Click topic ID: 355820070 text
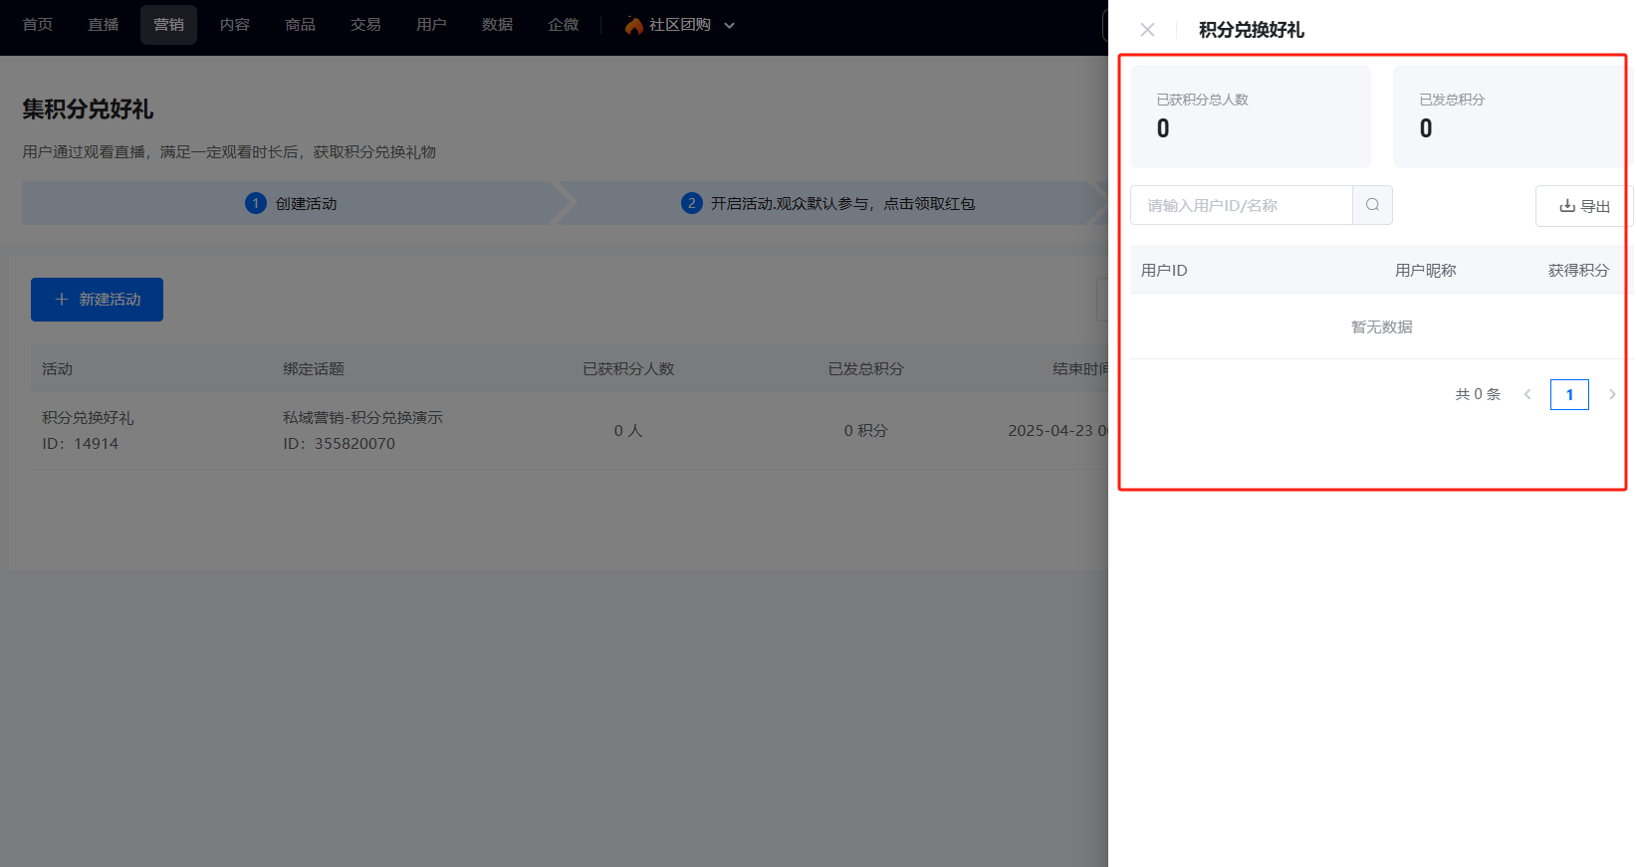This screenshot has height=867, width=1636. (339, 444)
